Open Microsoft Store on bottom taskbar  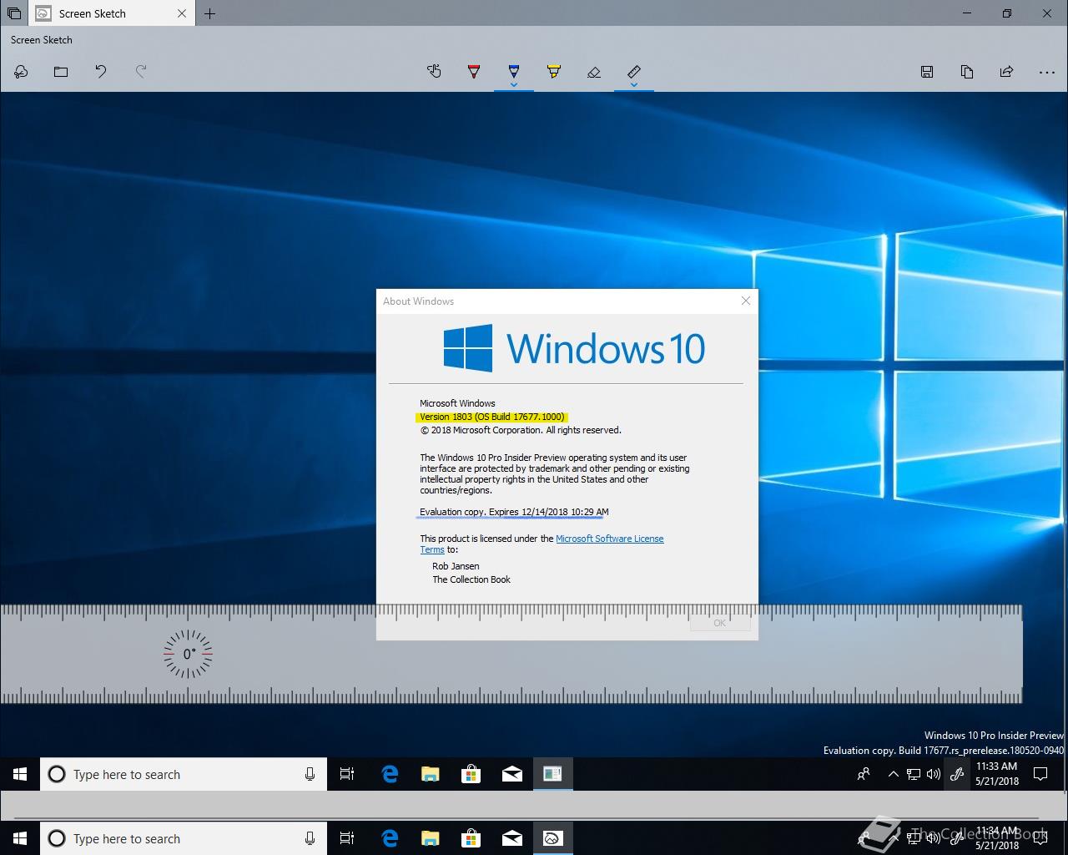pos(471,838)
